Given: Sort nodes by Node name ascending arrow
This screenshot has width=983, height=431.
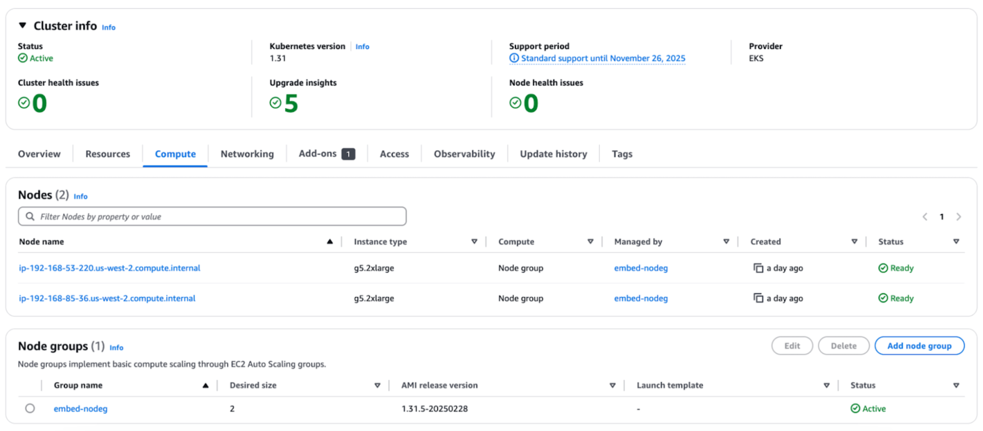Looking at the screenshot, I should click(330, 242).
